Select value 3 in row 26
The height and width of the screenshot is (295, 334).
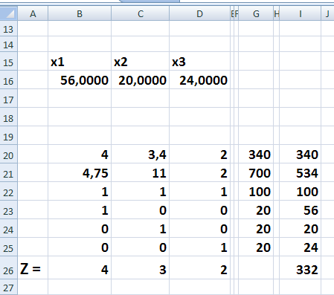point(141,268)
